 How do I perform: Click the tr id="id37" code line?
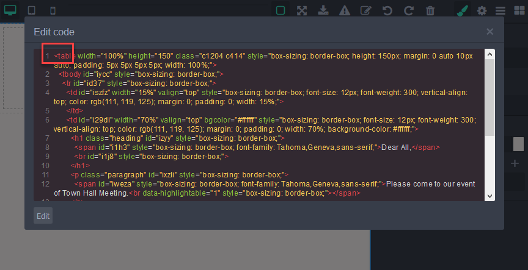click(x=139, y=83)
